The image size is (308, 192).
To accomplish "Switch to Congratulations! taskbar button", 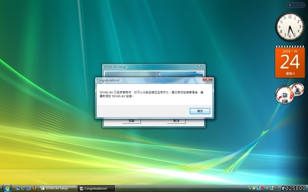I will 96,189.
